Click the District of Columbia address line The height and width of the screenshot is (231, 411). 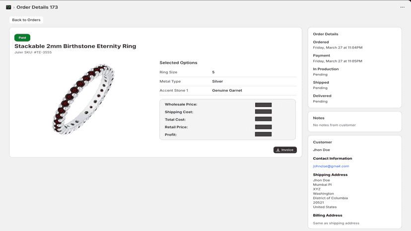[330, 198]
